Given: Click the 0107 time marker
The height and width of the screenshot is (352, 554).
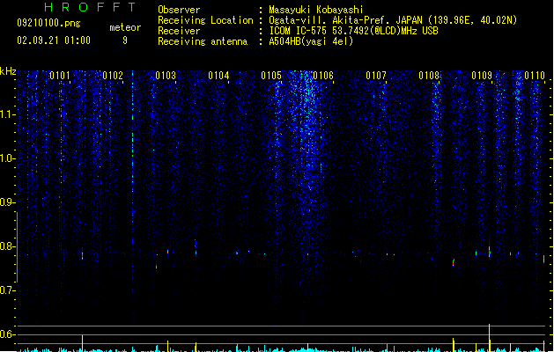Looking at the screenshot, I should (376, 76).
